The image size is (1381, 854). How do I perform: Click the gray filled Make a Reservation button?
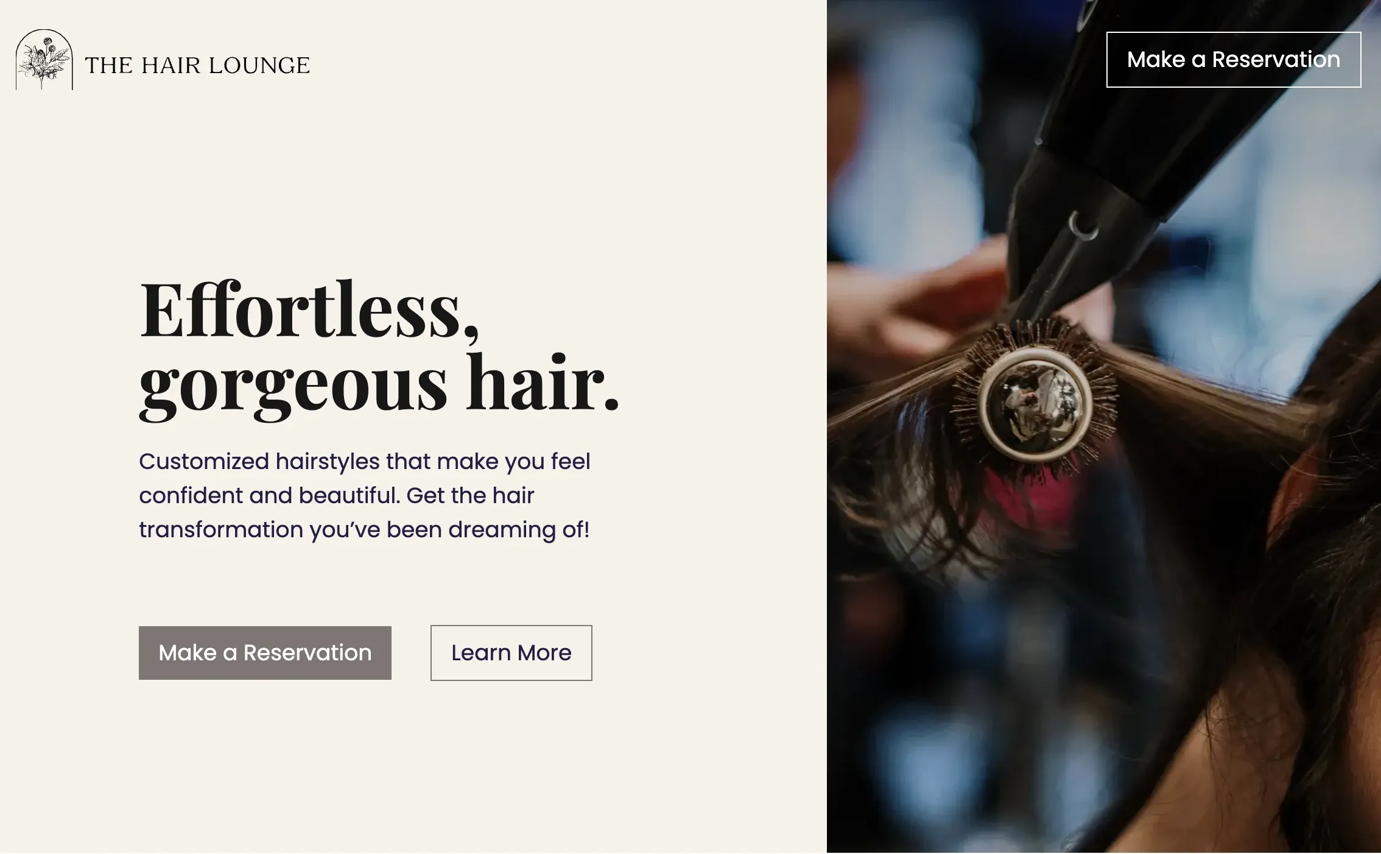pos(265,653)
